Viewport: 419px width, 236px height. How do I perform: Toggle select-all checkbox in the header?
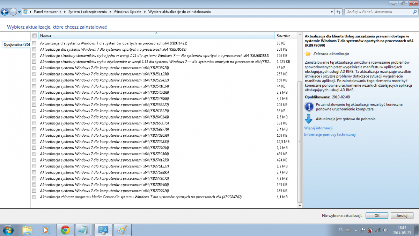(34, 35)
